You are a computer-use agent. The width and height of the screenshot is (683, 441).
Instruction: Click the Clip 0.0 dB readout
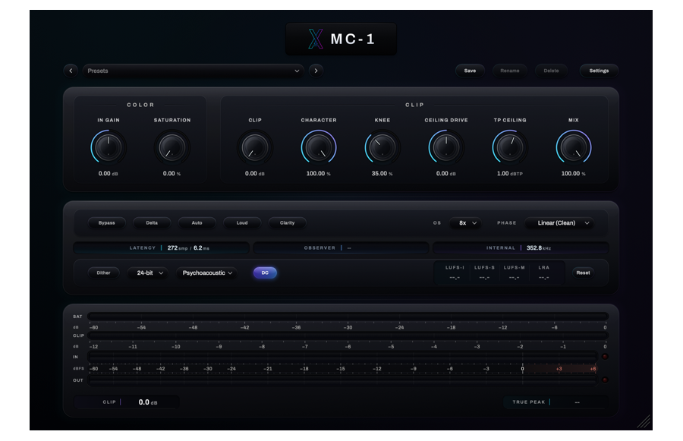click(127, 402)
